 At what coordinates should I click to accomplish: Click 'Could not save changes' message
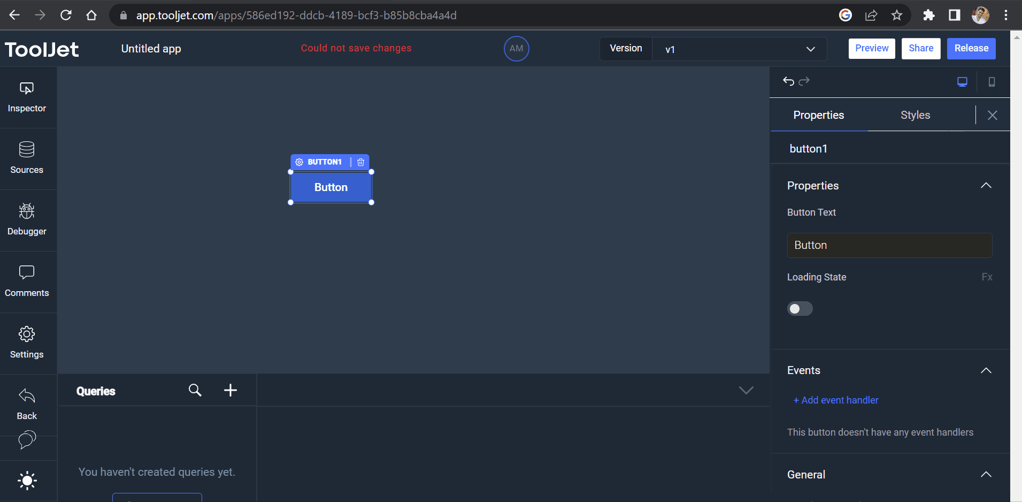(x=356, y=48)
